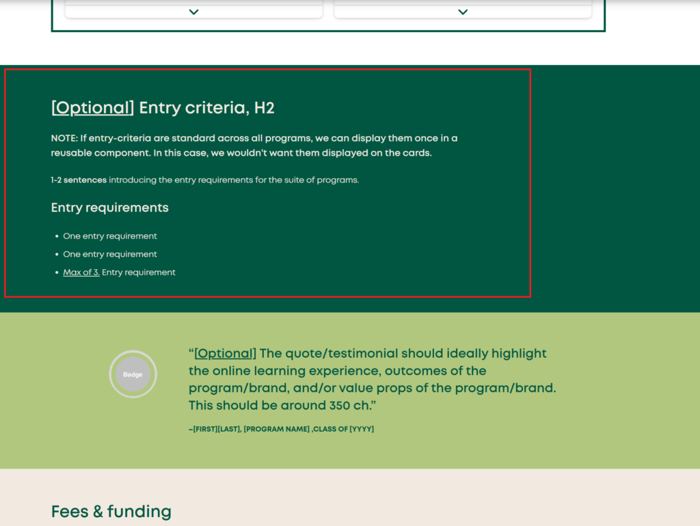Screen dimensions: 700x526
Task: Click underlined [Optional] in the testimonial quote
Action: (x=225, y=353)
